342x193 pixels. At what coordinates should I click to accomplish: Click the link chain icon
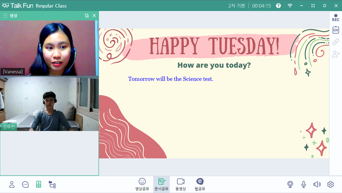coord(336,42)
